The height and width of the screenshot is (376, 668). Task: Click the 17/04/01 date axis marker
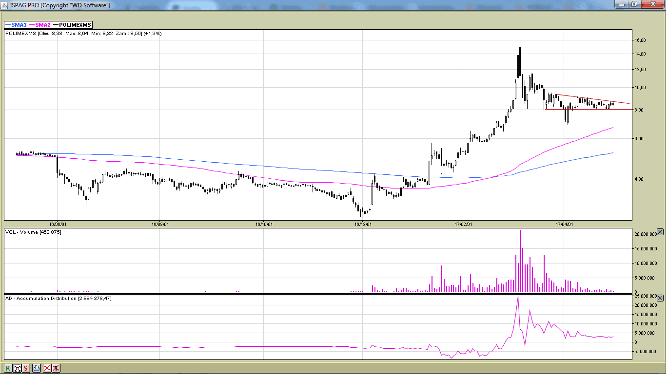pos(564,225)
